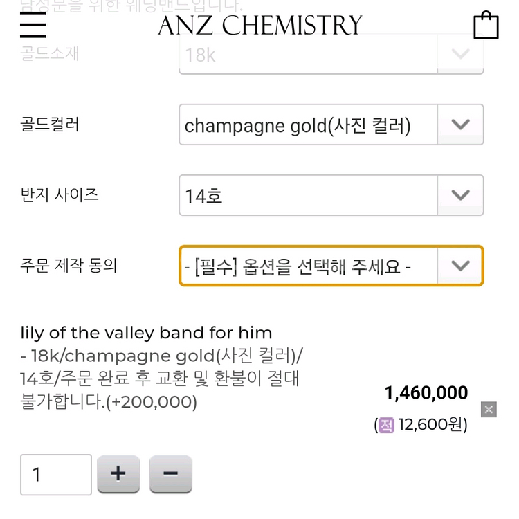Open the hamburger navigation menu
The image size is (519, 519).
tap(33, 25)
